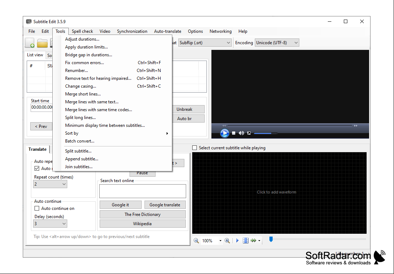Click the Subtitle Edit title bar icon
Image resolution: width=394 pixels, height=274 pixels.
click(29, 22)
